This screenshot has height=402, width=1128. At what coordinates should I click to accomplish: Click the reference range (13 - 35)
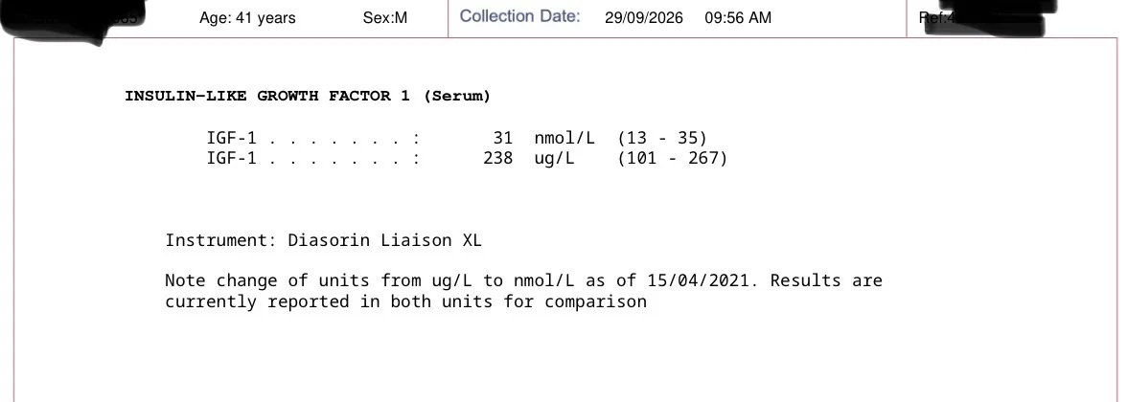point(662,138)
